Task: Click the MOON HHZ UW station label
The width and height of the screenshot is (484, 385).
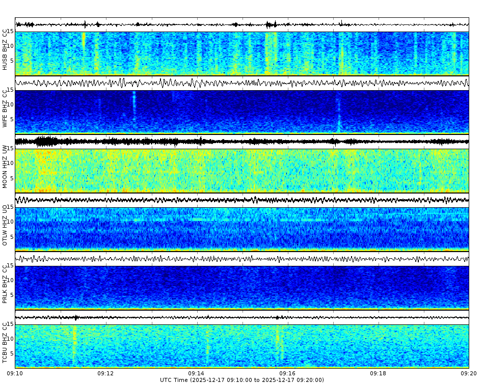Action: (x=4, y=168)
